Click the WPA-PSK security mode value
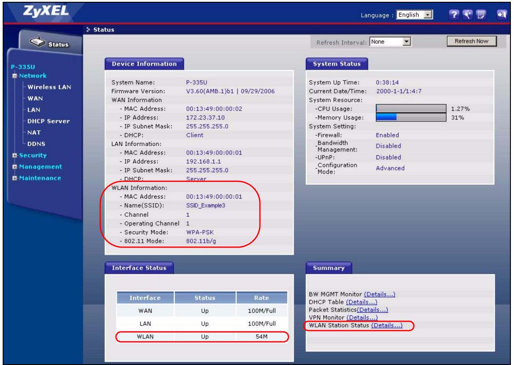The height and width of the screenshot is (365, 514). tap(200, 232)
